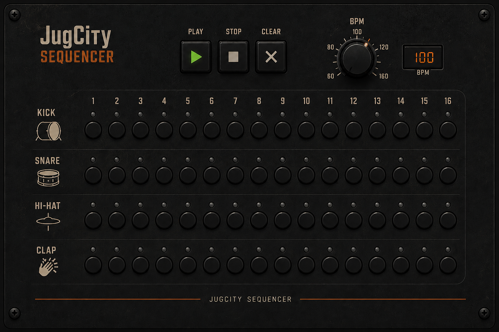499x332 pixels.
Task: Turn the BPM tempo knob
Action: [357, 59]
